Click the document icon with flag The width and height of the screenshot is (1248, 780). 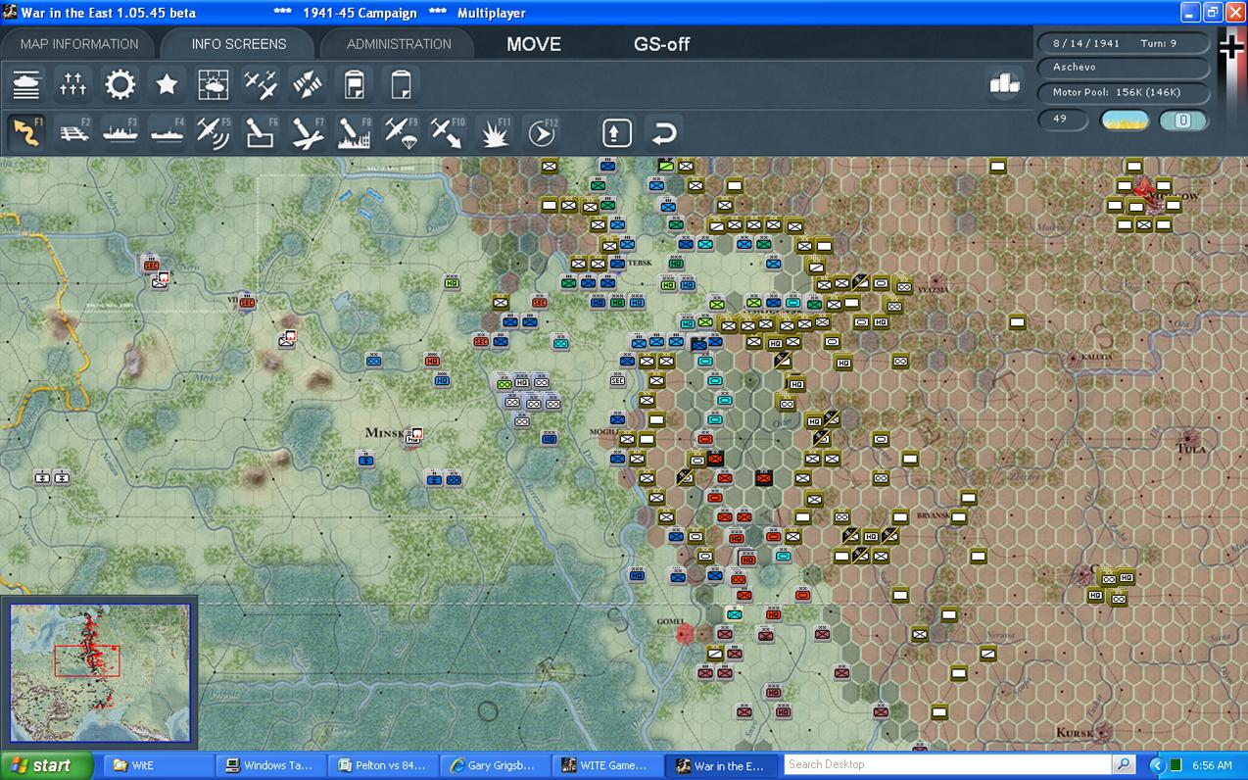pyautogui.click(x=354, y=84)
